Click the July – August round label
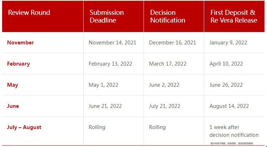 (x=24, y=127)
